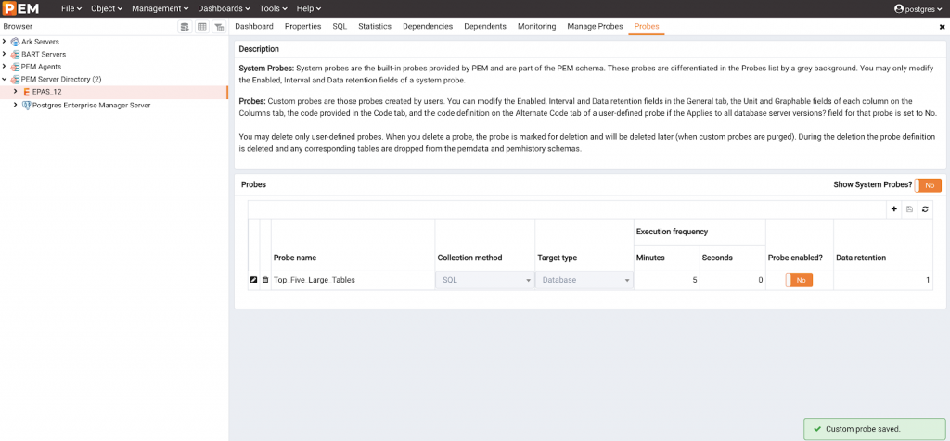Click the query tool icon in Browser
The image size is (950, 441).
point(185,27)
